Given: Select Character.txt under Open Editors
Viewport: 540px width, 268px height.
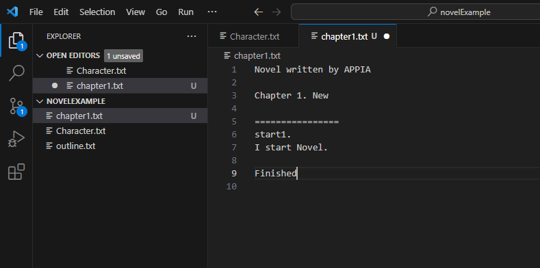Looking at the screenshot, I should [x=120, y=71].
